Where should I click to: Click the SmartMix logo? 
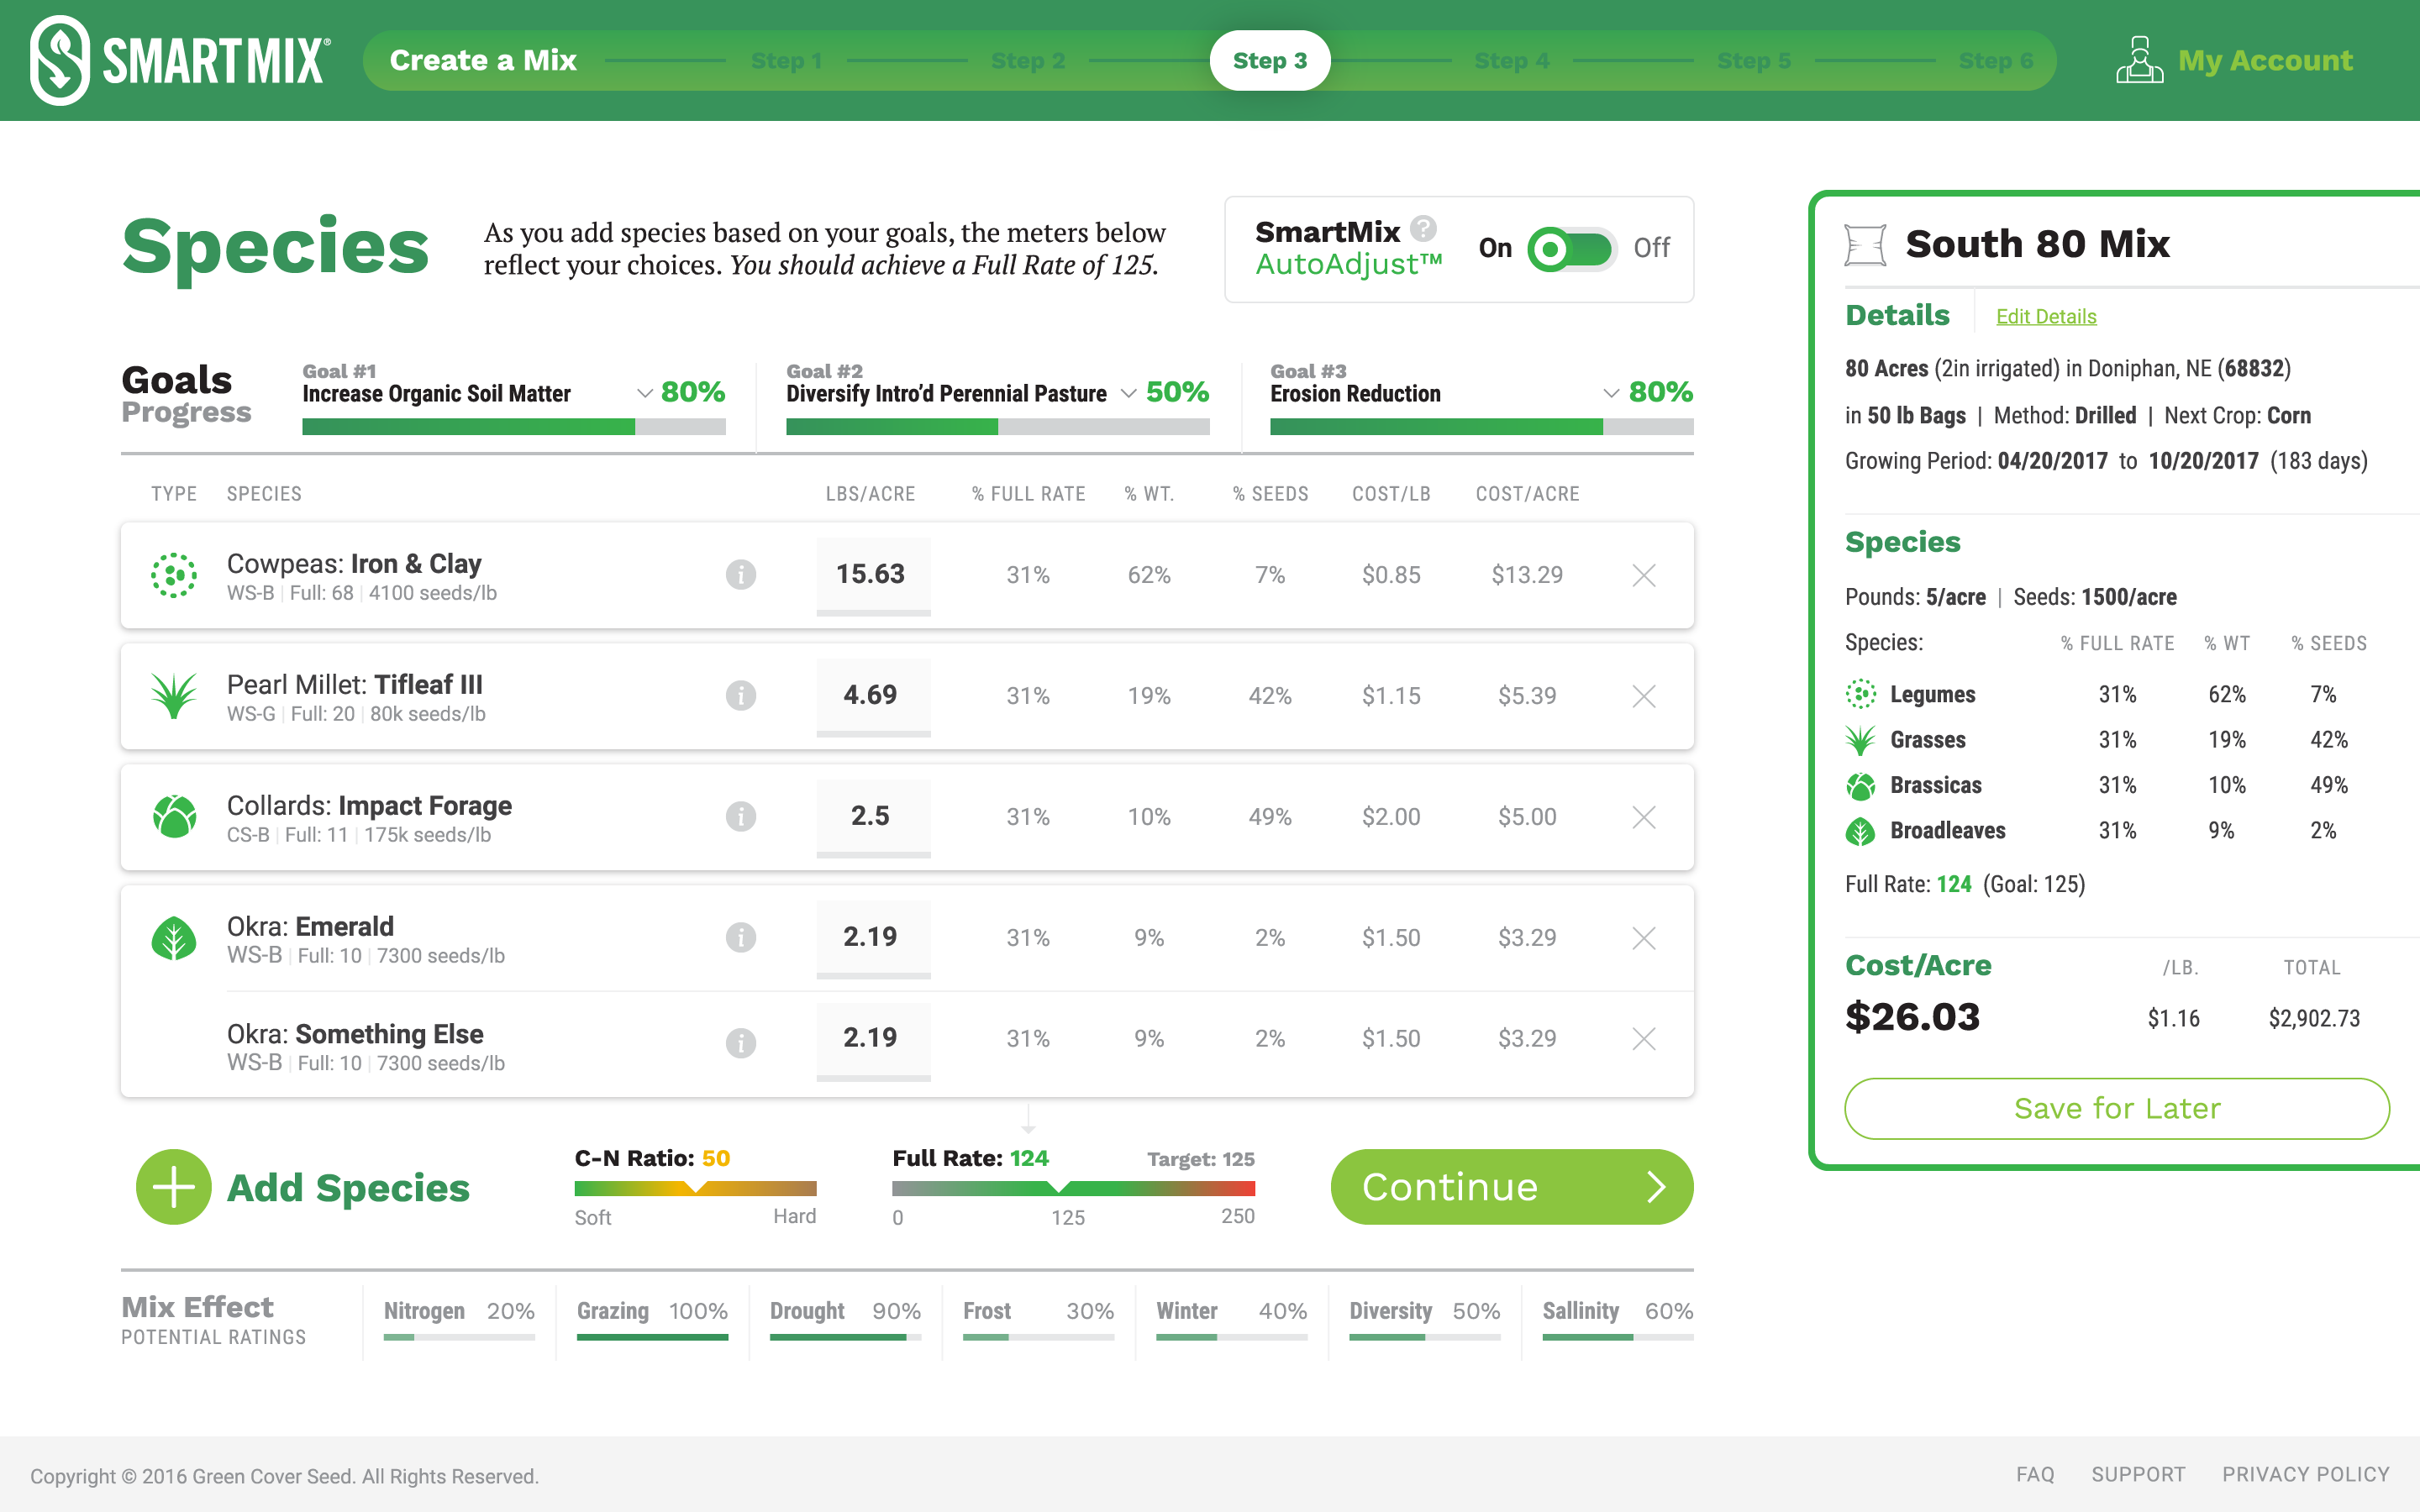180,60
